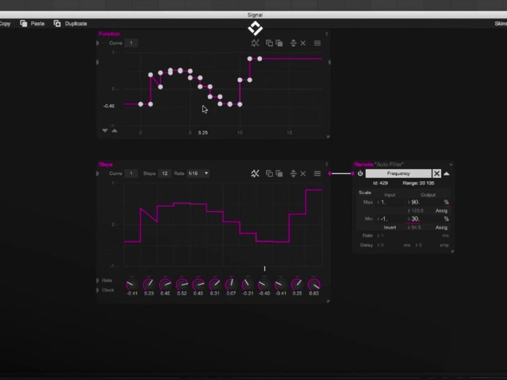The width and height of the screenshot is (507, 380).
Task: Toggle the Remote module power button
Action: [360, 174]
